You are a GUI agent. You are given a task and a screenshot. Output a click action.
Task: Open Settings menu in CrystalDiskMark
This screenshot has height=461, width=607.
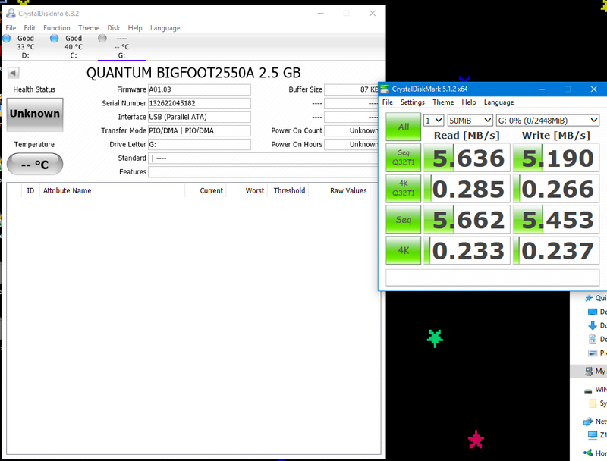pyautogui.click(x=412, y=102)
